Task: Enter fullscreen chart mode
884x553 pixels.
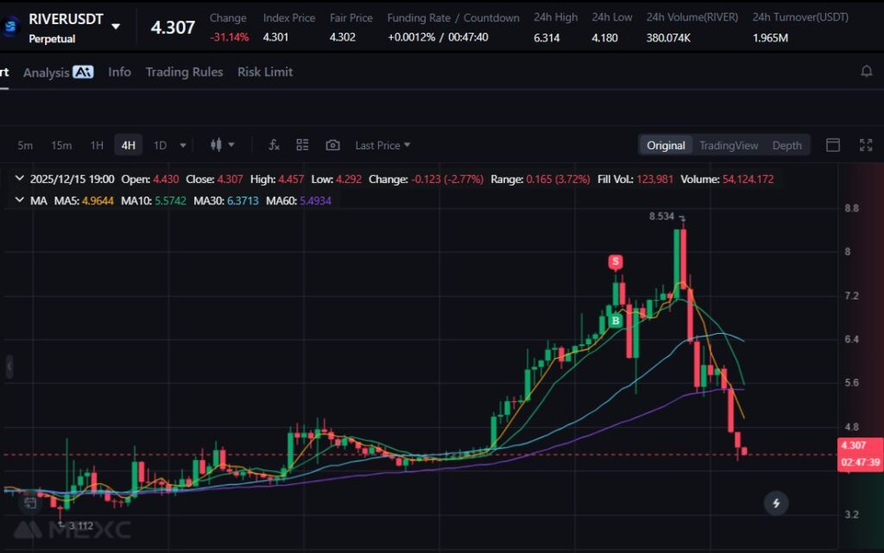Action: coord(865,145)
